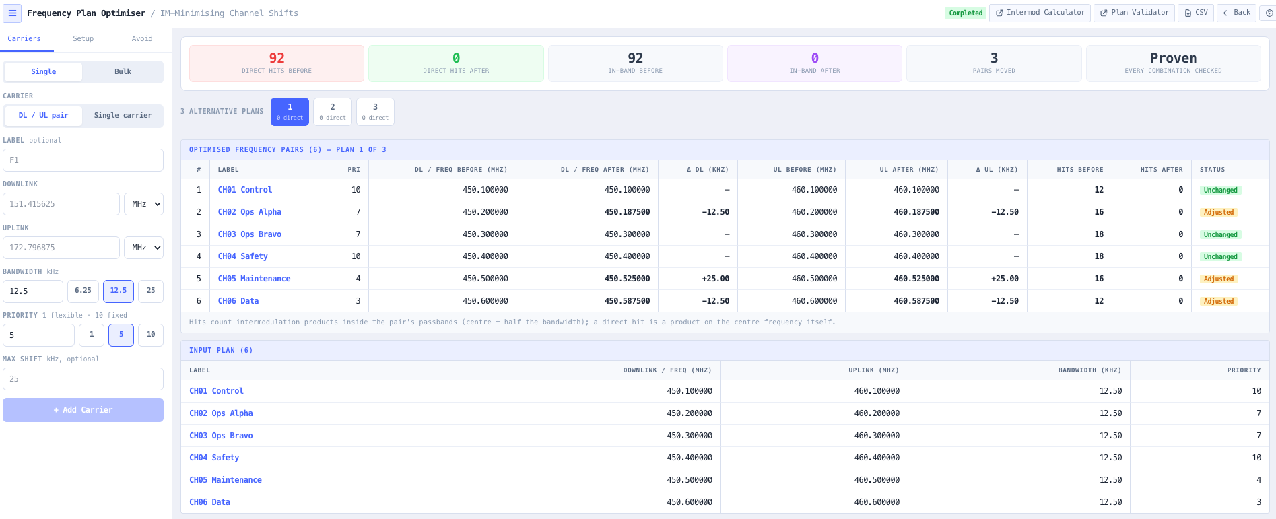Image resolution: width=1276 pixels, height=519 pixels.
Task: Select Single entry mode
Action: (44, 72)
